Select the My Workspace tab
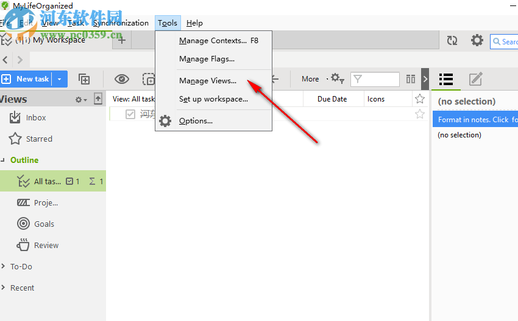Image resolution: width=518 pixels, height=321 pixels. coord(55,40)
